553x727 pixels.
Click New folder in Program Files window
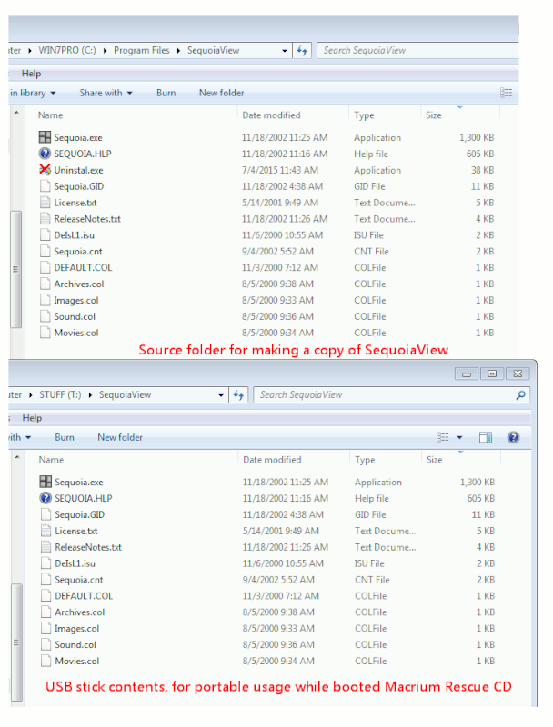coord(222,93)
